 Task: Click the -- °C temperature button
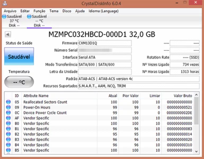click(19, 82)
